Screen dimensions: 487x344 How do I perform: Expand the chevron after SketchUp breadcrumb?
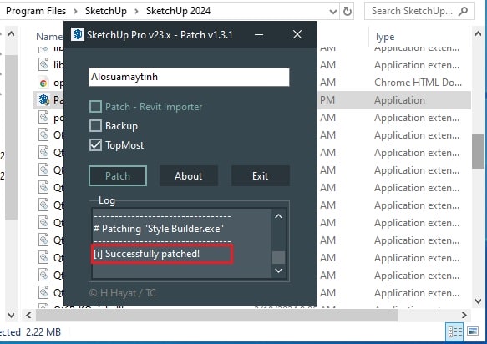click(136, 11)
